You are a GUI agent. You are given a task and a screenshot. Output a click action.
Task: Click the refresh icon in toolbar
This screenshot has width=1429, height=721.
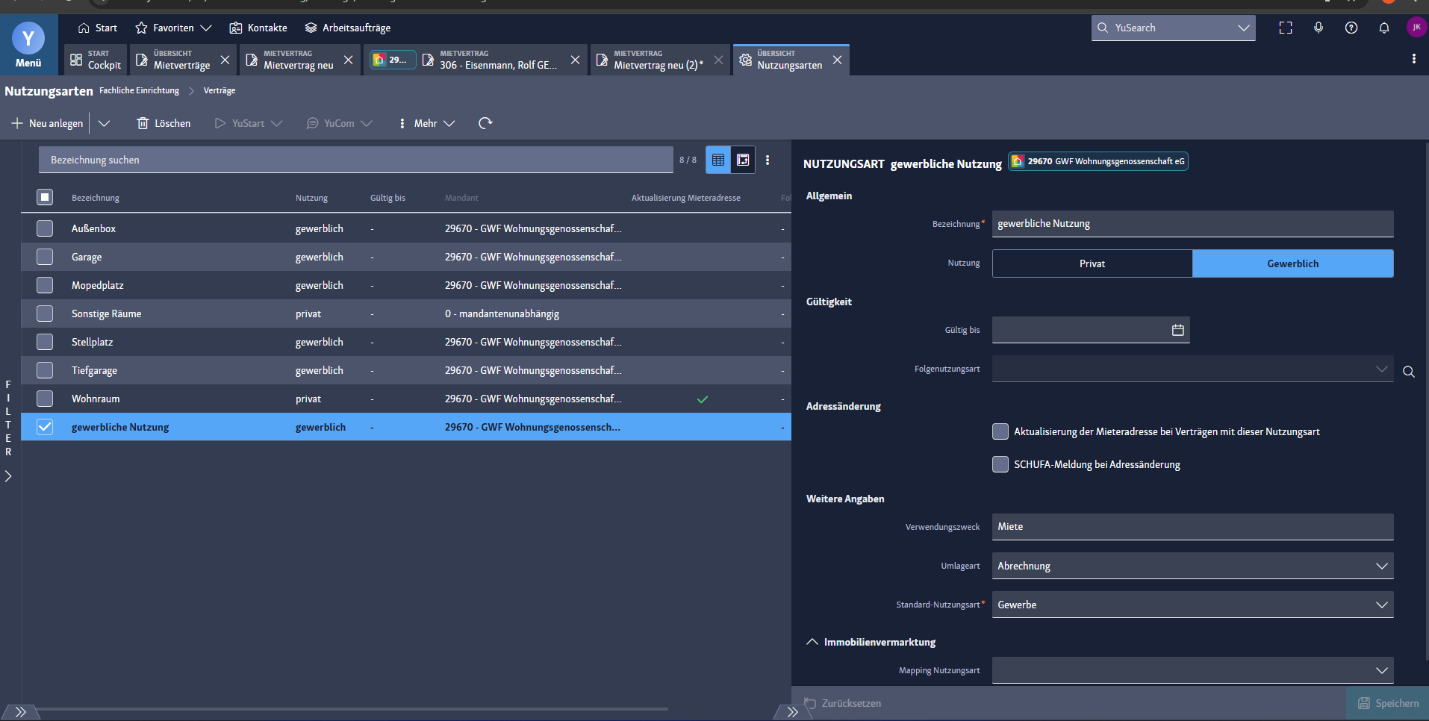(x=485, y=123)
